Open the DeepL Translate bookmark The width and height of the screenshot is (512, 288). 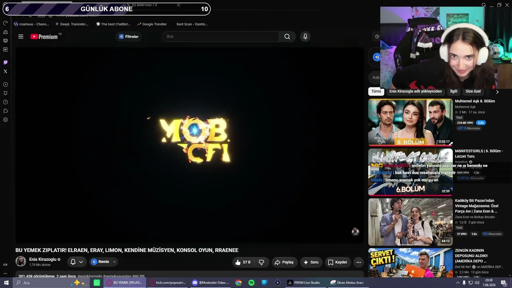[72, 24]
